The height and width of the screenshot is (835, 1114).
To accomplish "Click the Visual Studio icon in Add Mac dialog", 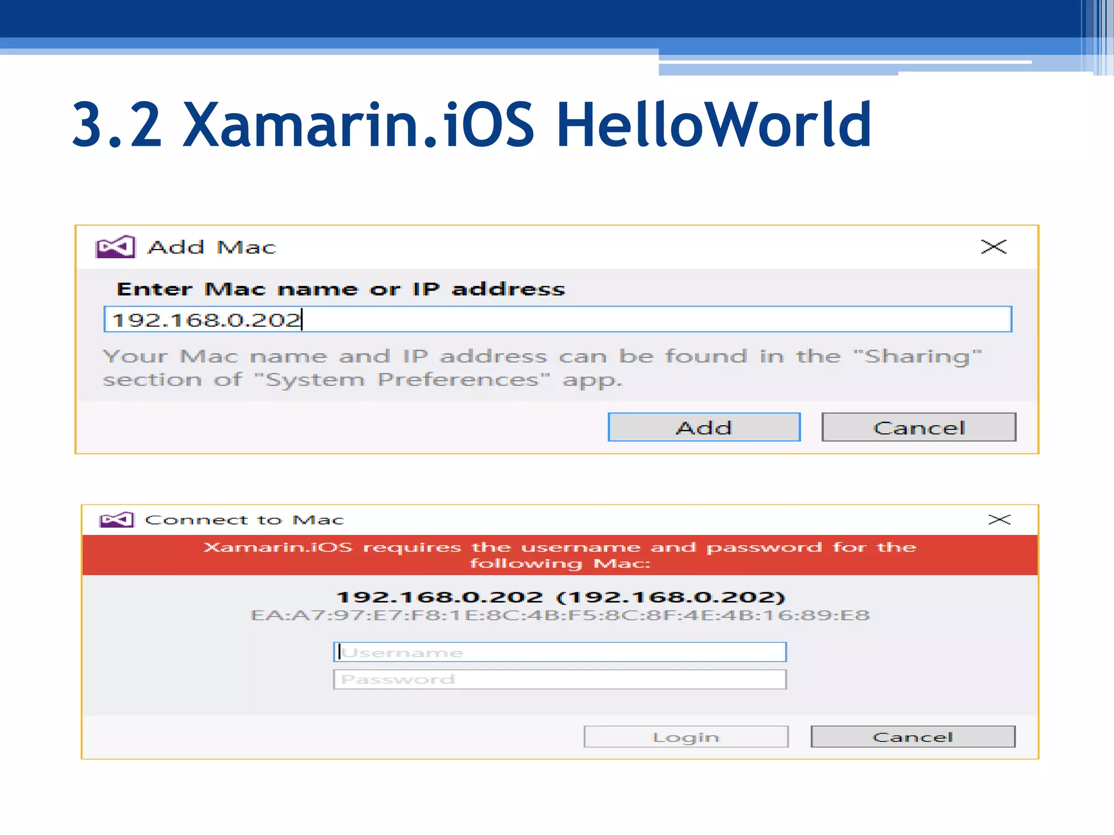I will 115,247.
